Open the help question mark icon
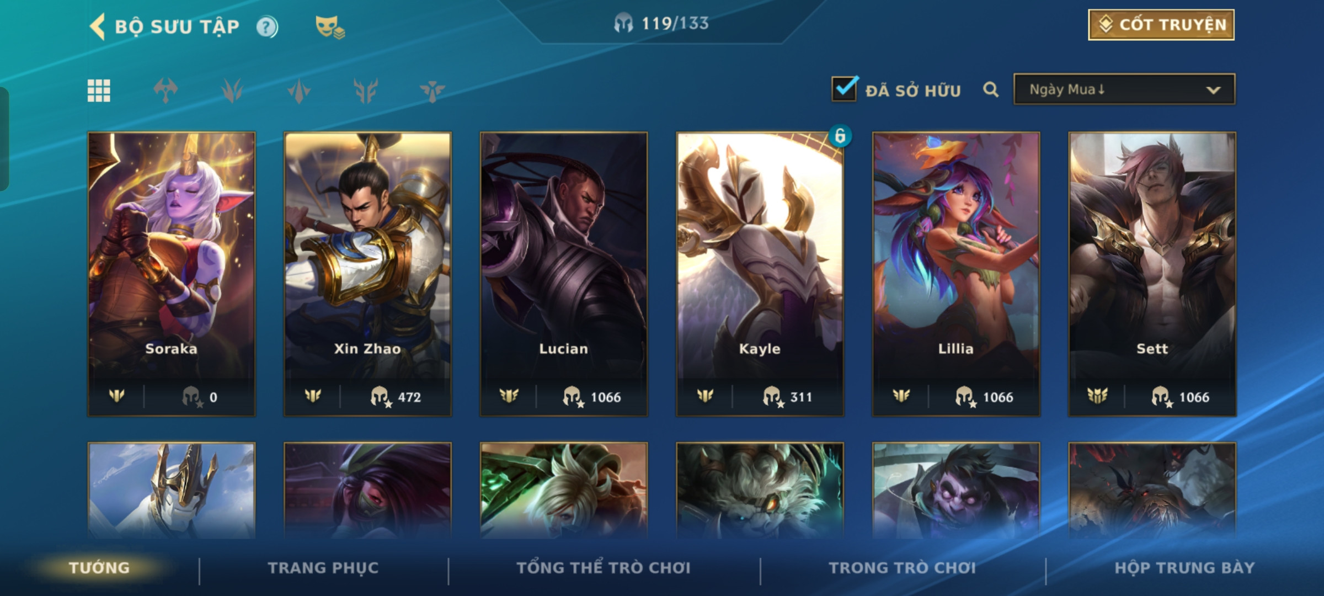 tap(267, 26)
